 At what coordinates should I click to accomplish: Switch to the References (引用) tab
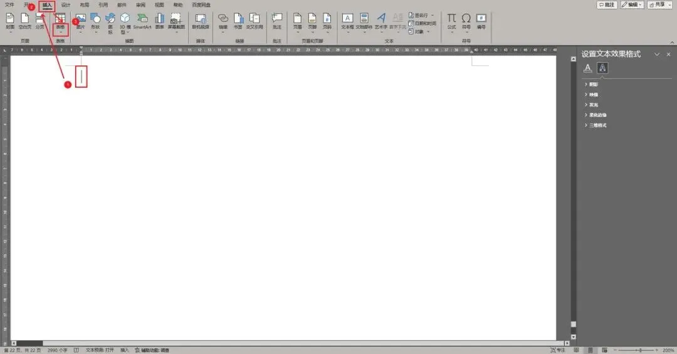click(103, 5)
